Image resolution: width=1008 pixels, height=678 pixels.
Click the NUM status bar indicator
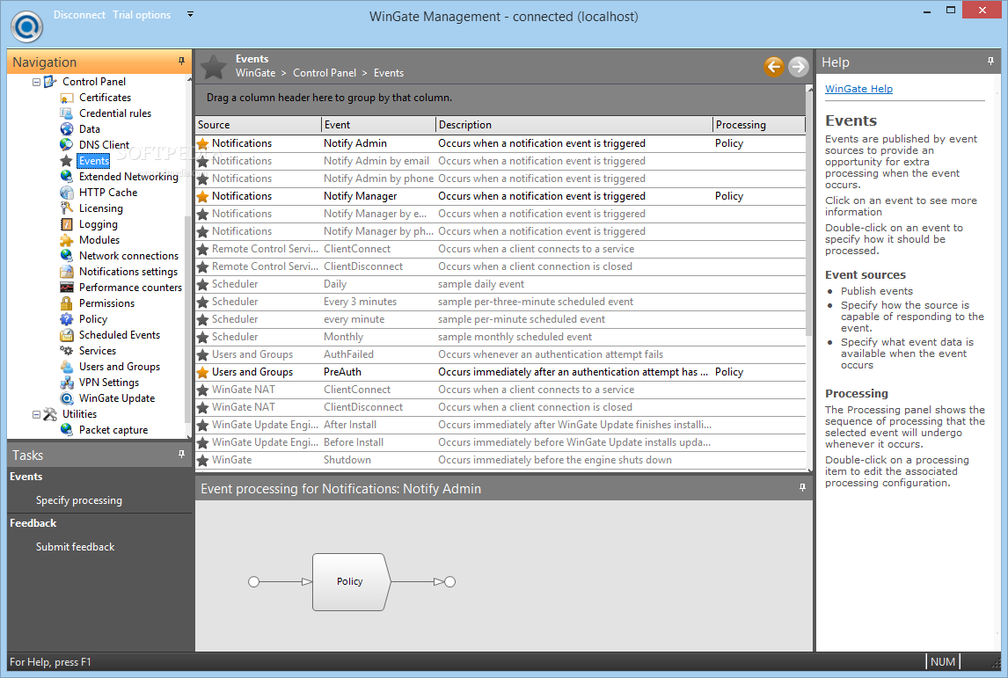(942, 662)
